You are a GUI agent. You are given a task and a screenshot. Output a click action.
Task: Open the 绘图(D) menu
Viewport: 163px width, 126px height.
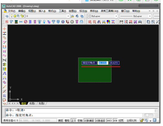click(73, 11)
